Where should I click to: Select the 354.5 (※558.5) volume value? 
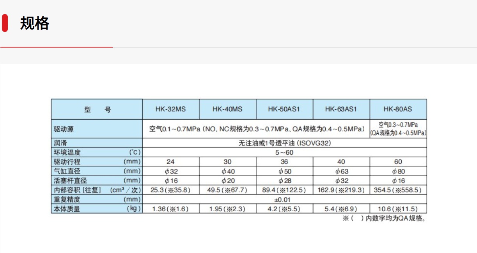click(396, 189)
